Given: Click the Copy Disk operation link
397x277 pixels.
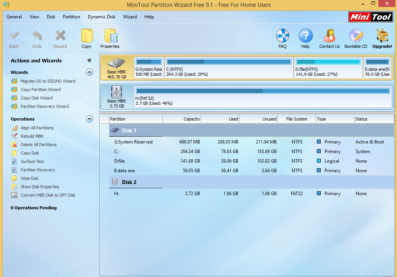Looking at the screenshot, I should click(30, 153).
